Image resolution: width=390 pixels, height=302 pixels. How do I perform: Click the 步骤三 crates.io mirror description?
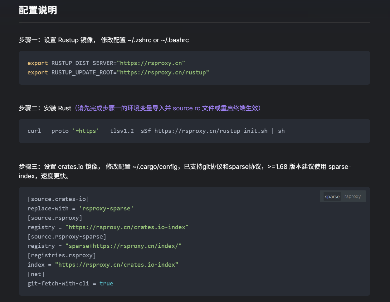click(185, 167)
